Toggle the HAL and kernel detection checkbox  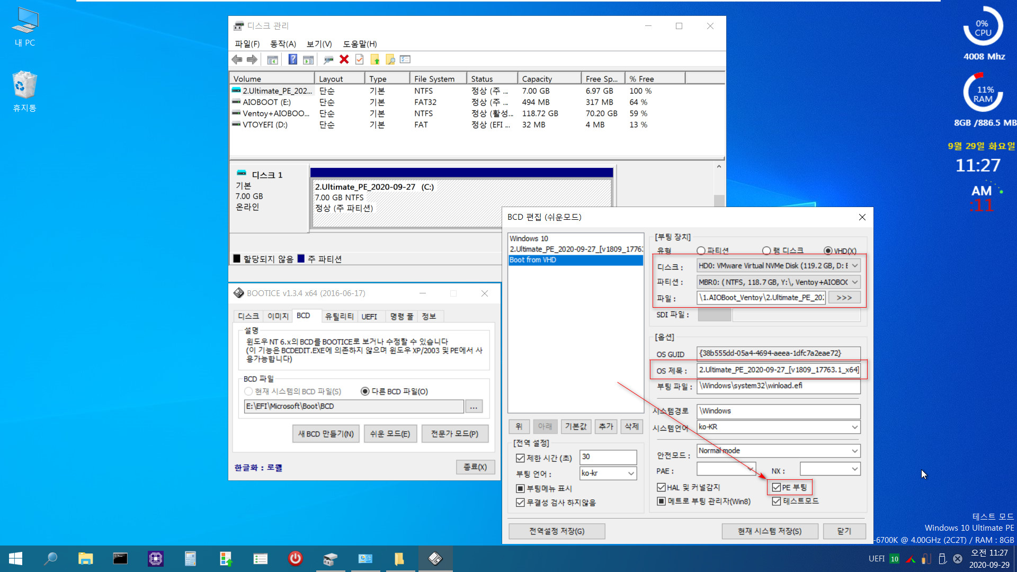coord(661,487)
